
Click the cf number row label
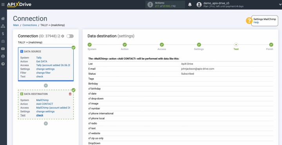(x=94, y=108)
